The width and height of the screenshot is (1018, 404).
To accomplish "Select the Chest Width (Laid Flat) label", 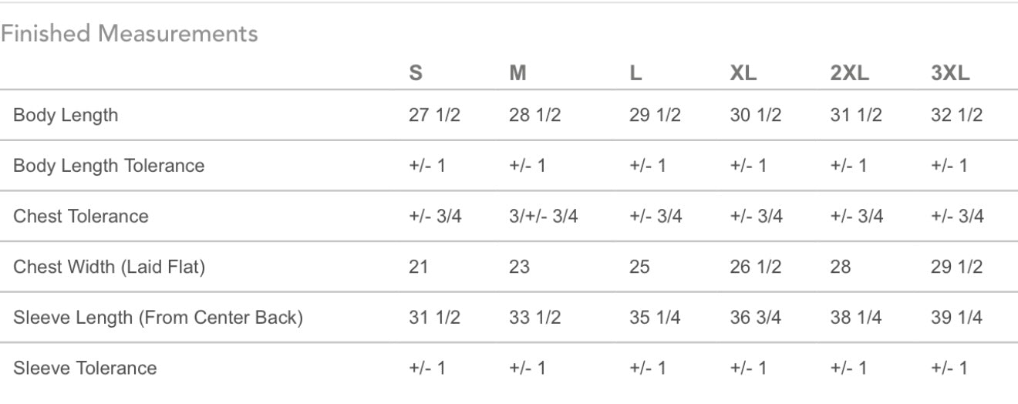I will [x=109, y=268].
